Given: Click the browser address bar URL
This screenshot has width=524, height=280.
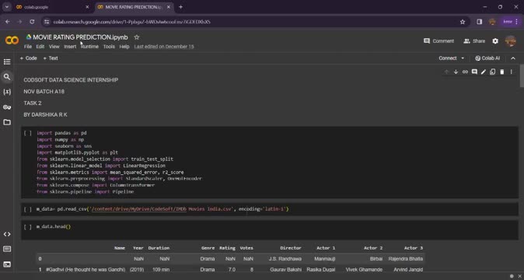Looking at the screenshot, I should click(132, 22).
